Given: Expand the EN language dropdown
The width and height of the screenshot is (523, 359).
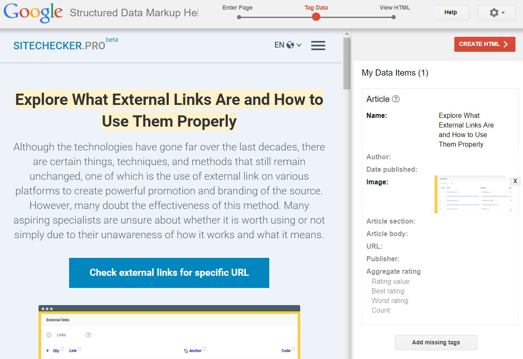Looking at the screenshot, I should pyautogui.click(x=288, y=45).
